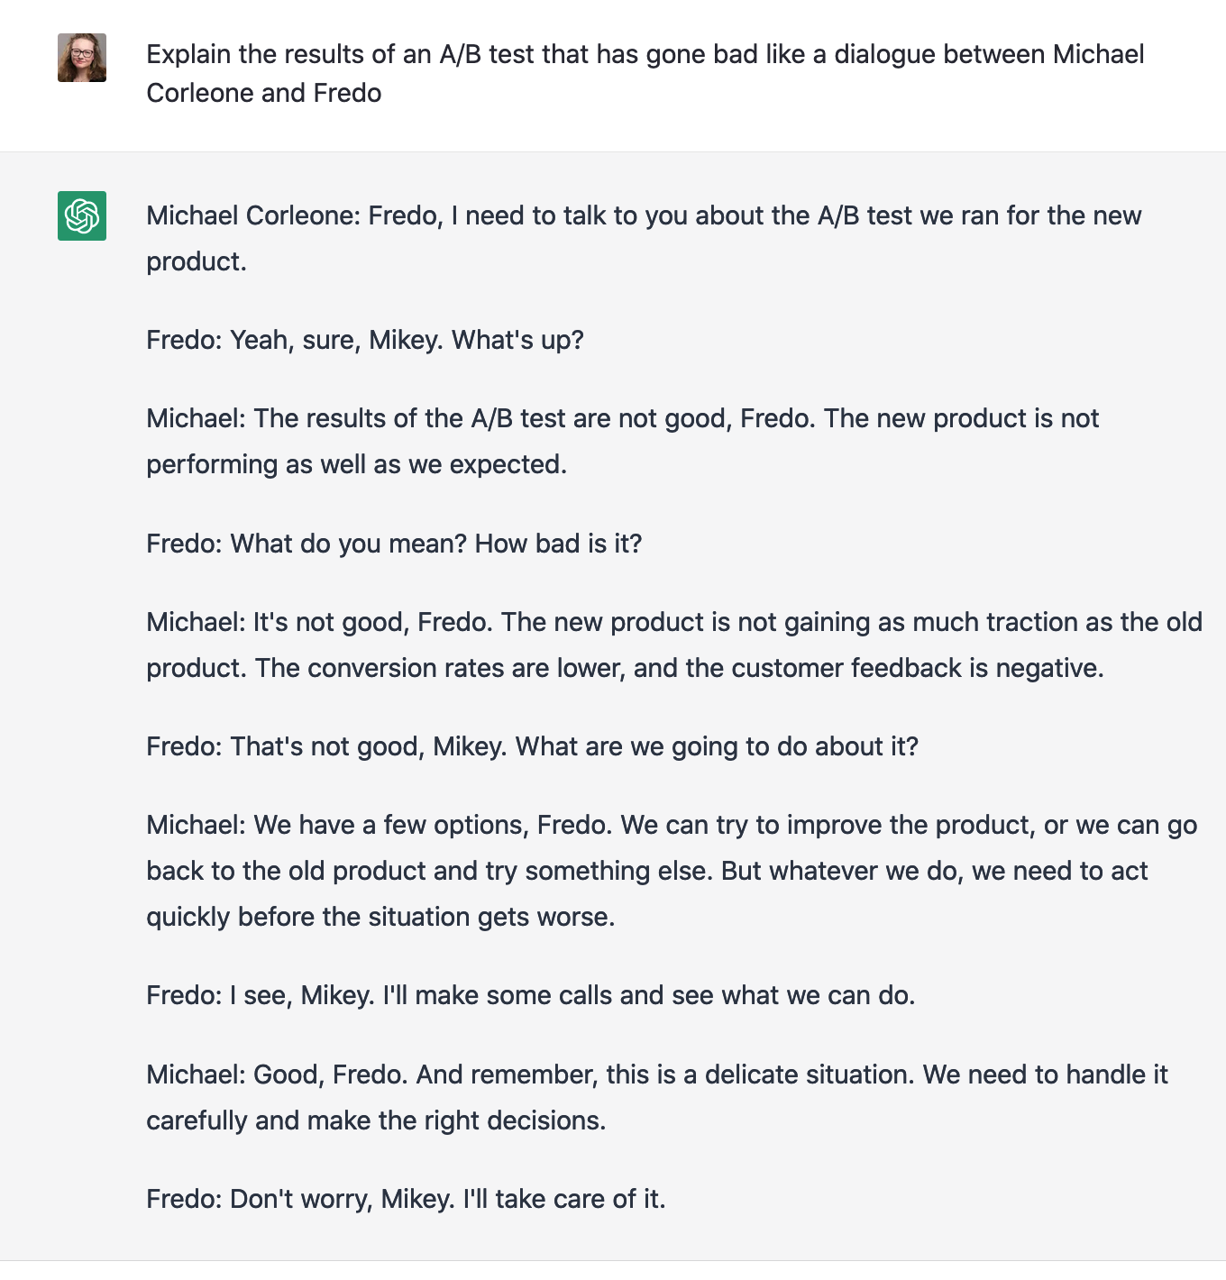
Task: Click the paragraph starting 'The results of the A/B test'
Action: click(622, 441)
